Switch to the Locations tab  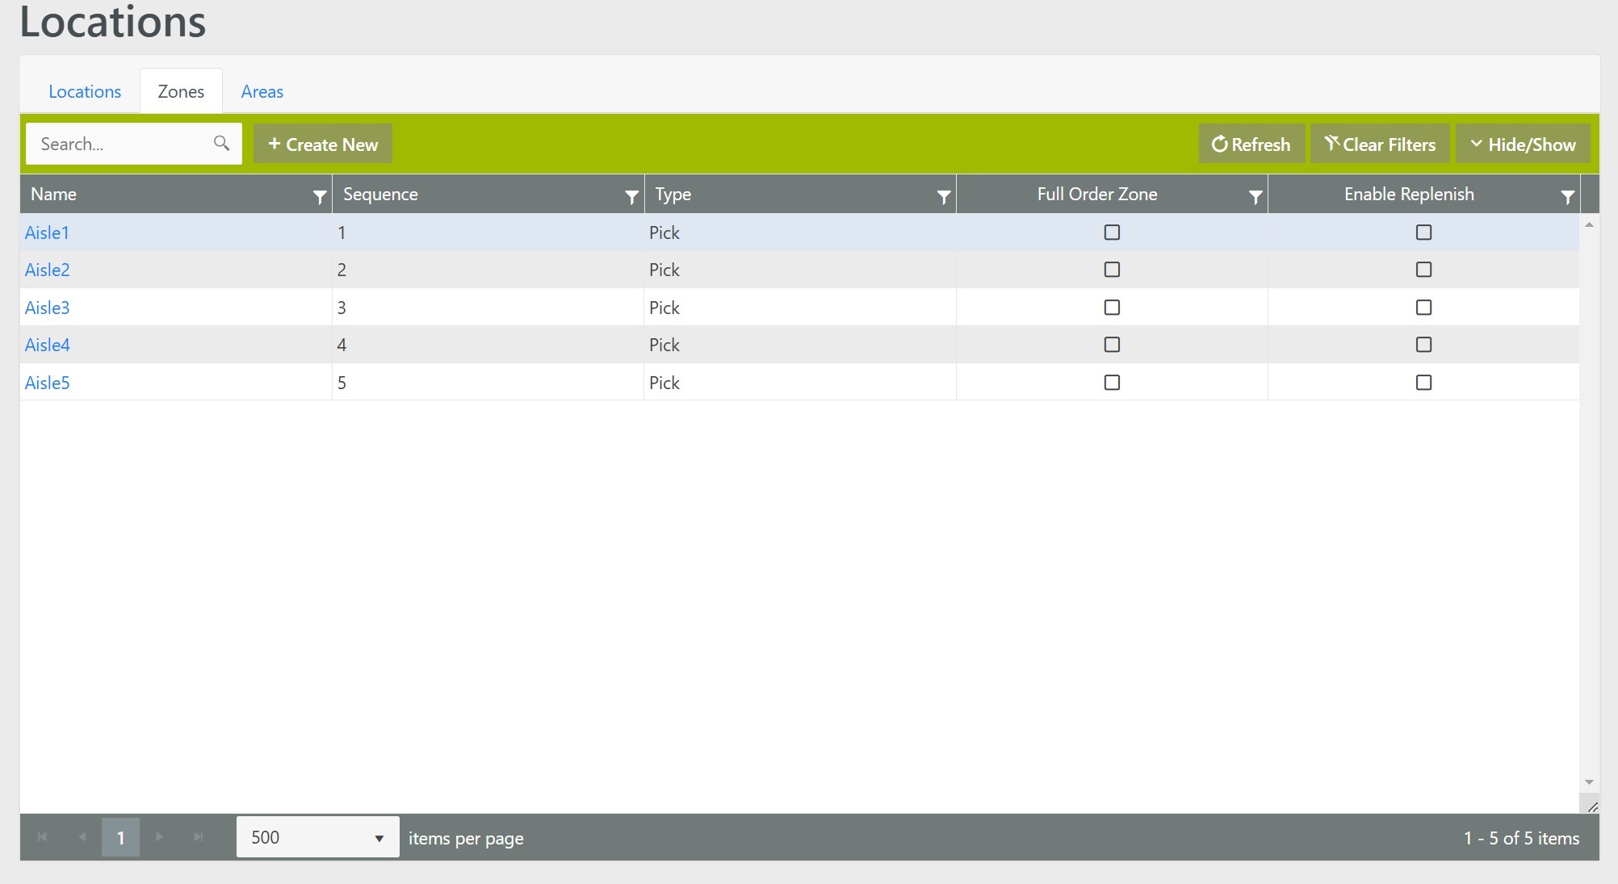[x=85, y=91]
